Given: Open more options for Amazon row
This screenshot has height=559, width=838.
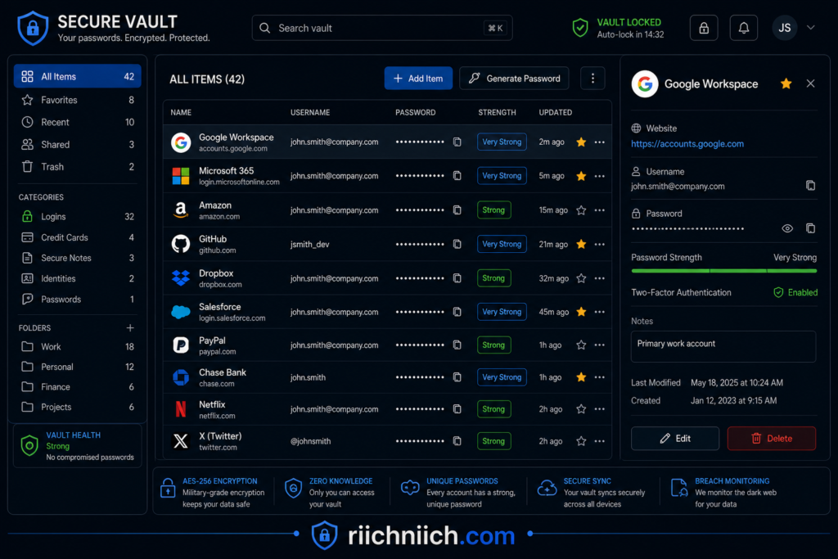Looking at the screenshot, I should [600, 210].
